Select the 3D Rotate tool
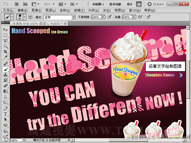Image resolution: width=191 pixels, height=143 pixels. [x=5, y=131]
